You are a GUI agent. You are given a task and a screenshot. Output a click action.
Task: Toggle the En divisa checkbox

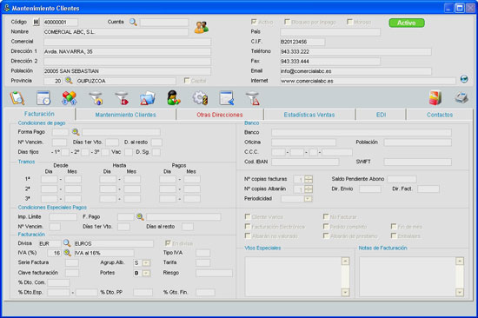click(x=168, y=243)
